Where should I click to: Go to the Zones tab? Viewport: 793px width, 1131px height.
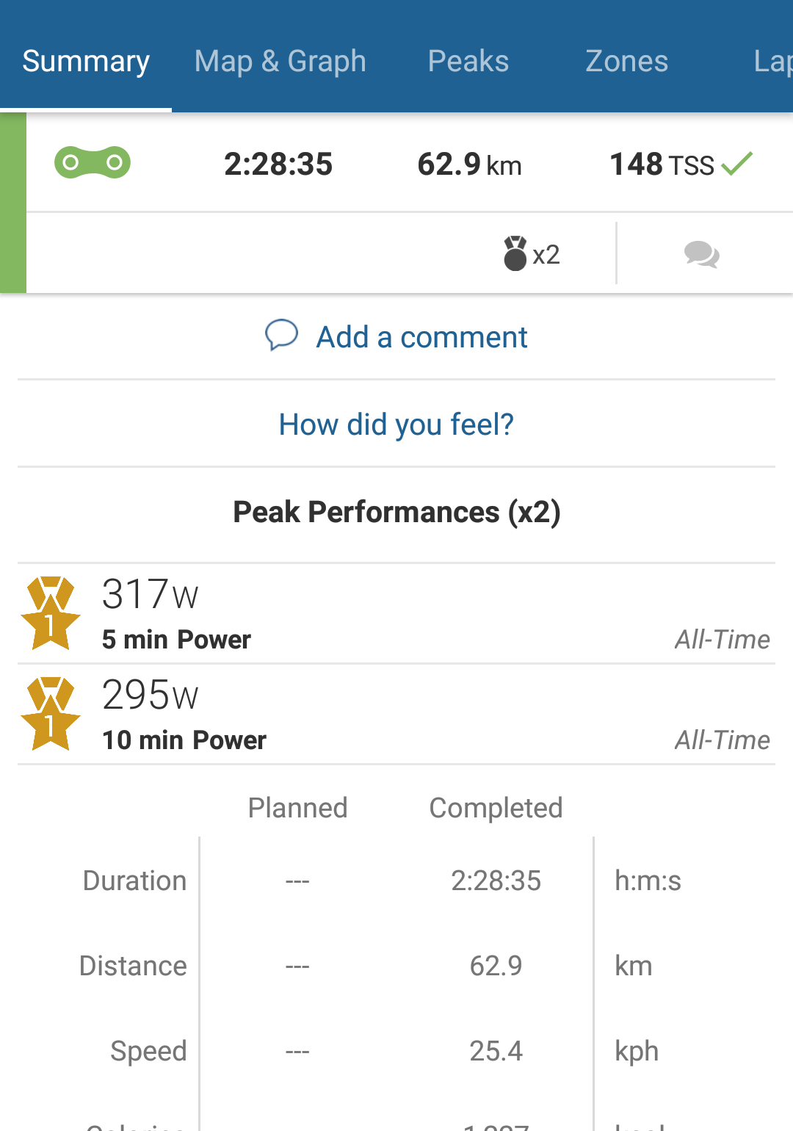627,61
